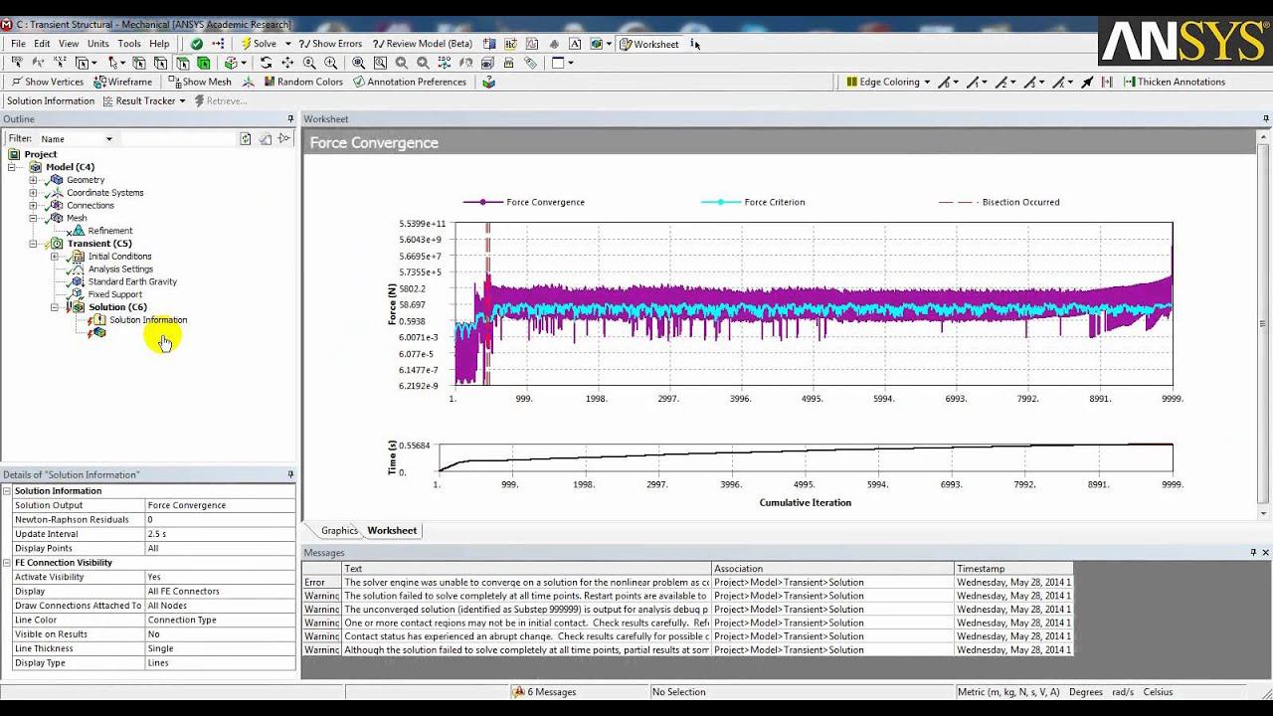Click the Worksheet vertical scrollbar
This screenshot has height=716, width=1273.
coord(1262,323)
